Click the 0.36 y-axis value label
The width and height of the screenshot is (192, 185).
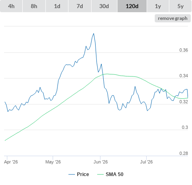pyautogui.click(x=183, y=50)
